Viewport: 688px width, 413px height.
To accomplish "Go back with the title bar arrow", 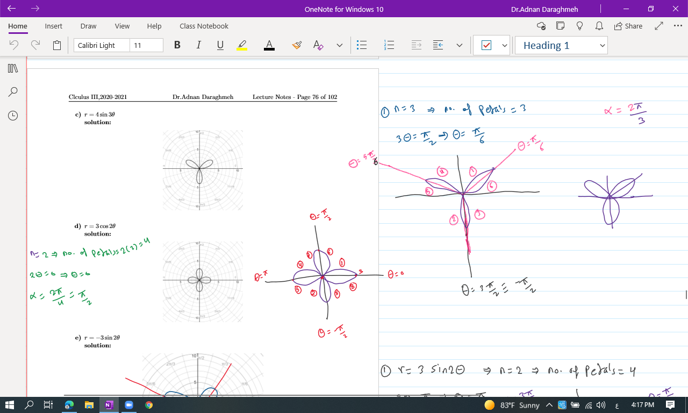I will (12, 9).
